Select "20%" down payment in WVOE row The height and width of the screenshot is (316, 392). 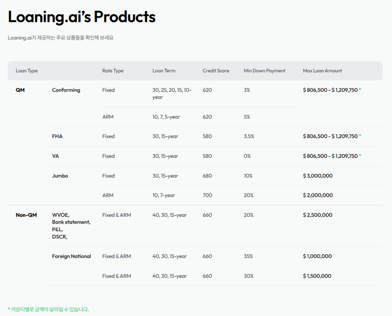pyautogui.click(x=249, y=215)
